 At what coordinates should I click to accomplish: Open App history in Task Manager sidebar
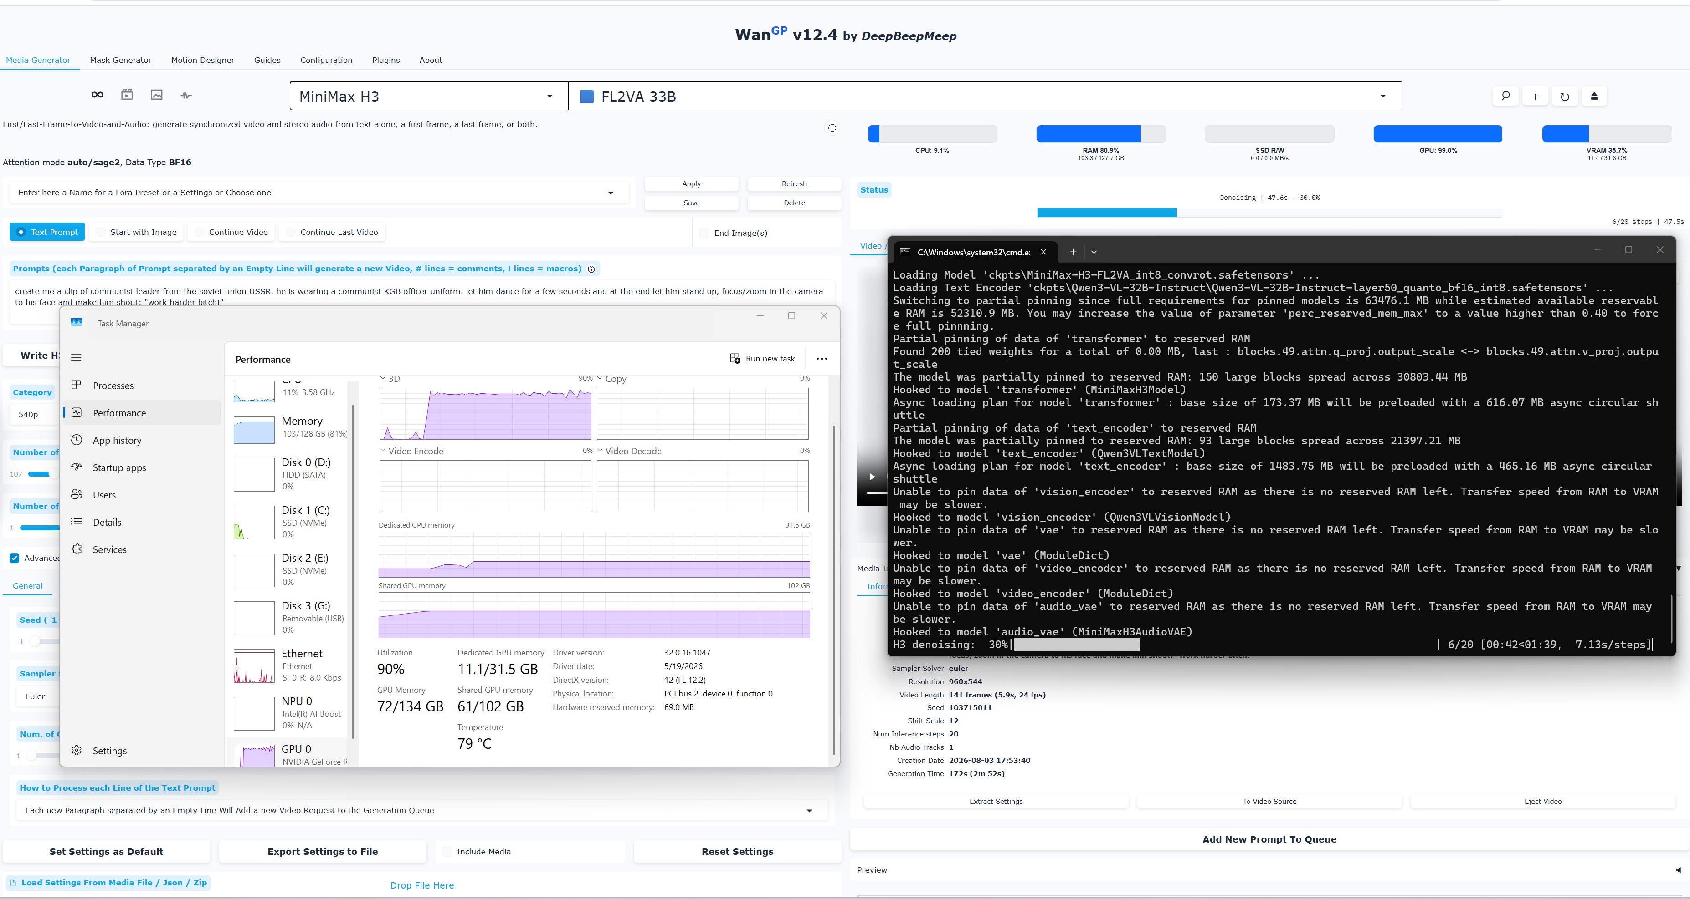pos(142,440)
